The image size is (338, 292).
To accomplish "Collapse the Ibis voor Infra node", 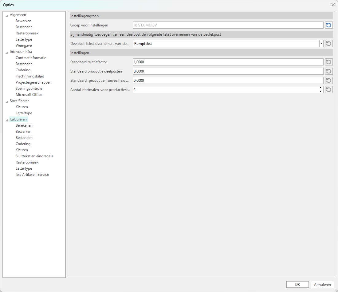I will [7, 52].
